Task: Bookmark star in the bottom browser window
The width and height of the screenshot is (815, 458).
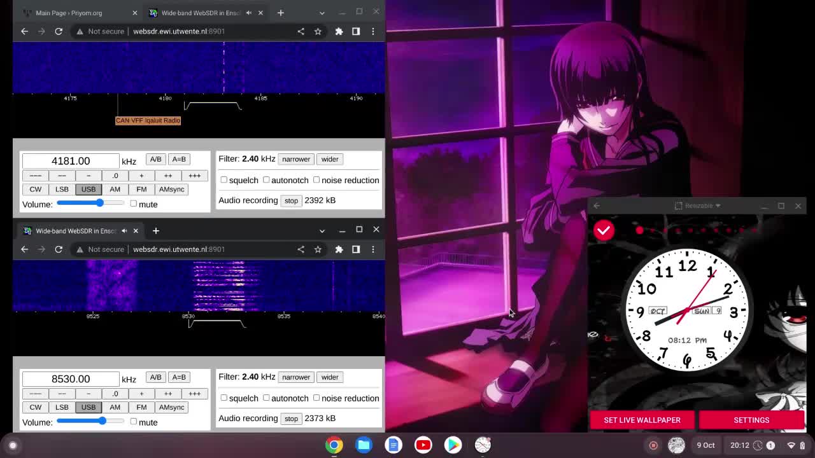Action: point(318,249)
